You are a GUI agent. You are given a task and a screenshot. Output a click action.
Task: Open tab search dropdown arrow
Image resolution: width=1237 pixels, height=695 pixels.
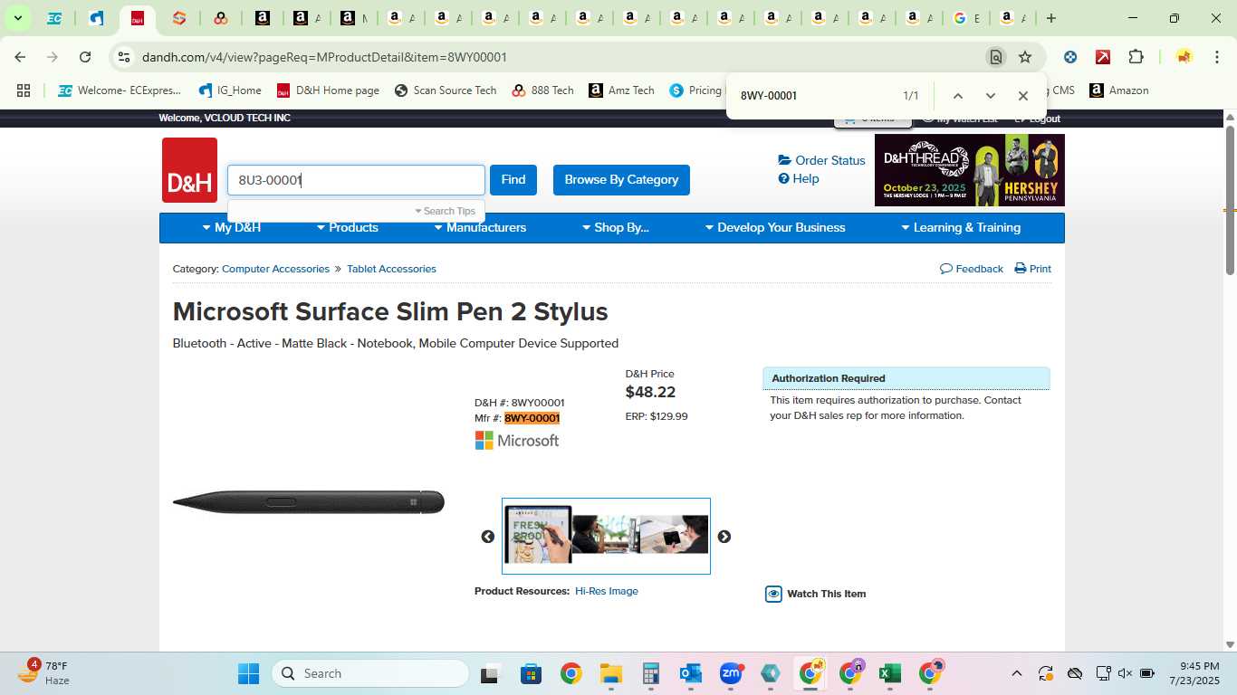pyautogui.click(x=17, y=18)
